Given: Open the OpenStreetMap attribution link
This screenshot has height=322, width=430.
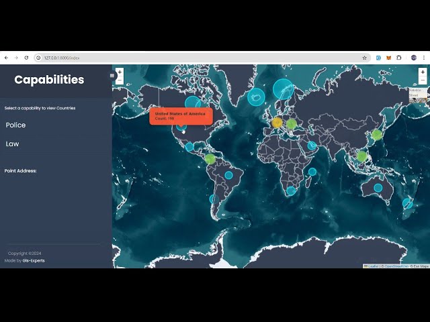Looking at the screenshot, I should tap(396, 266).
